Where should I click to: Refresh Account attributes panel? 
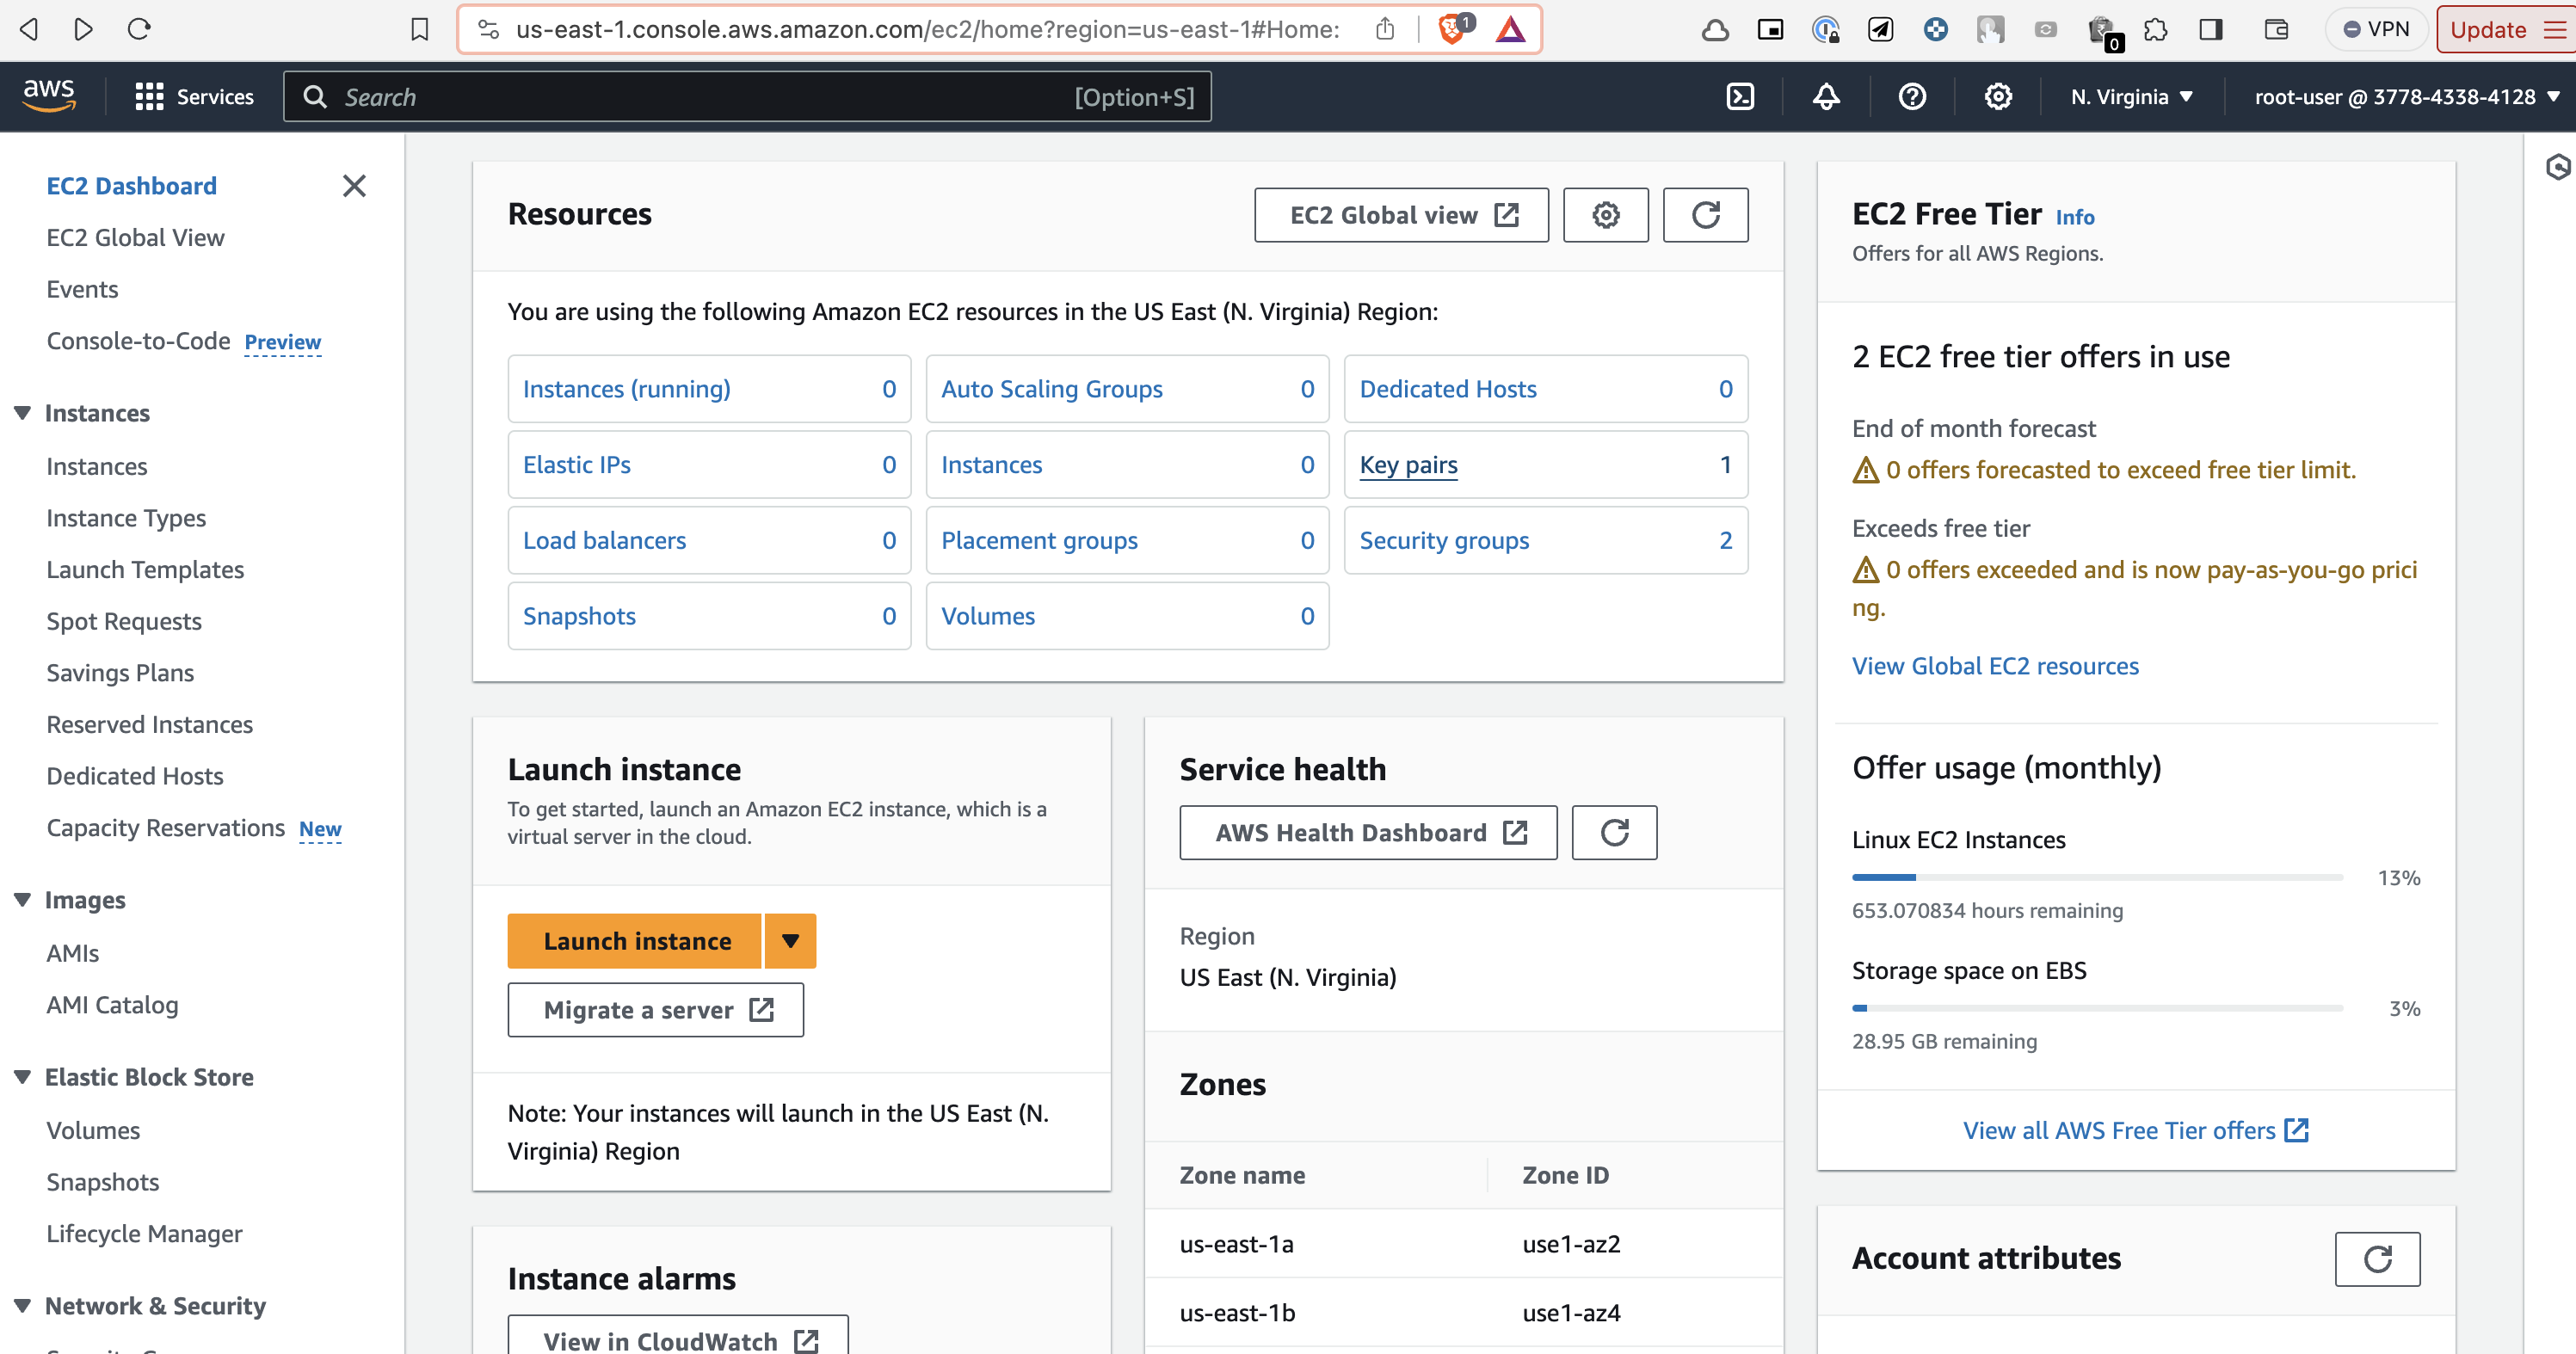click(2377, 1259)
